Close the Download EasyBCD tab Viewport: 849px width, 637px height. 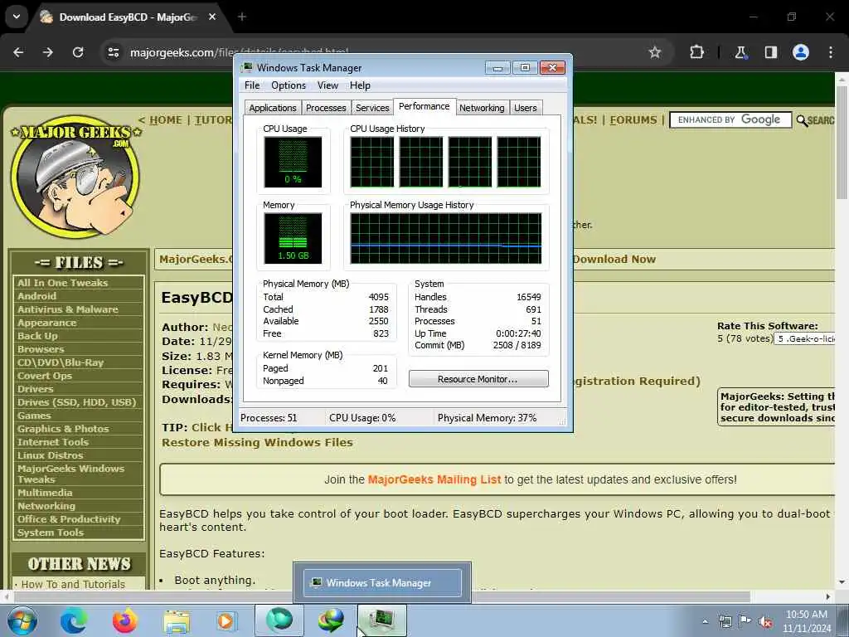[212, 17]
